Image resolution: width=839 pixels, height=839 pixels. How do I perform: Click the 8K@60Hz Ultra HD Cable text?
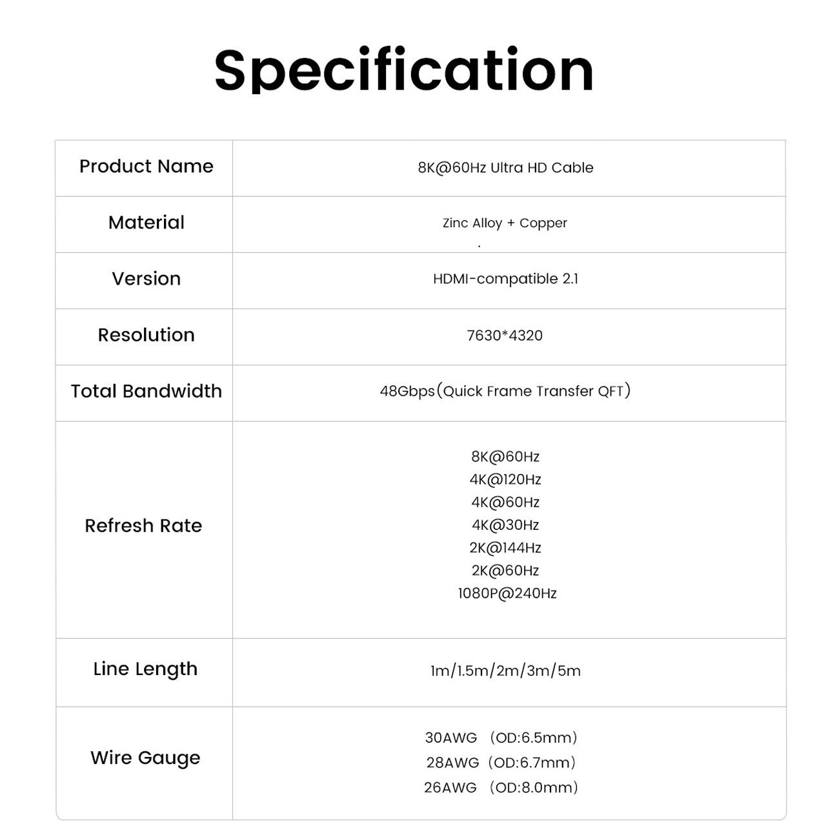pyautogui.click(x=505, y=168)
